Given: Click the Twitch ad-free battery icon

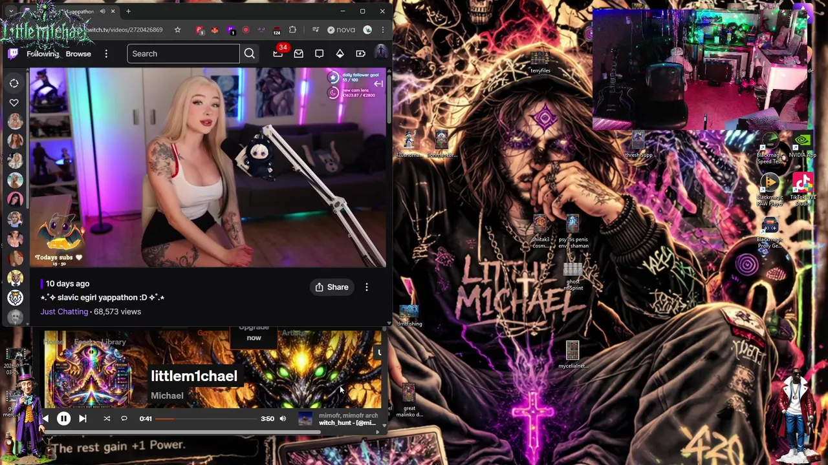Looking at the screenshot, I should (360, 54).
